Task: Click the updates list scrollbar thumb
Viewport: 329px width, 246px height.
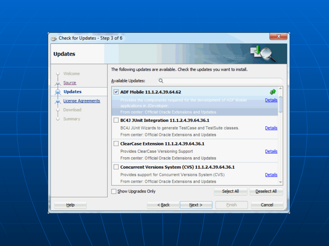Action: 281,104
